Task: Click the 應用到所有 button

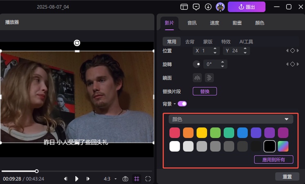Action: click(274, 160)
